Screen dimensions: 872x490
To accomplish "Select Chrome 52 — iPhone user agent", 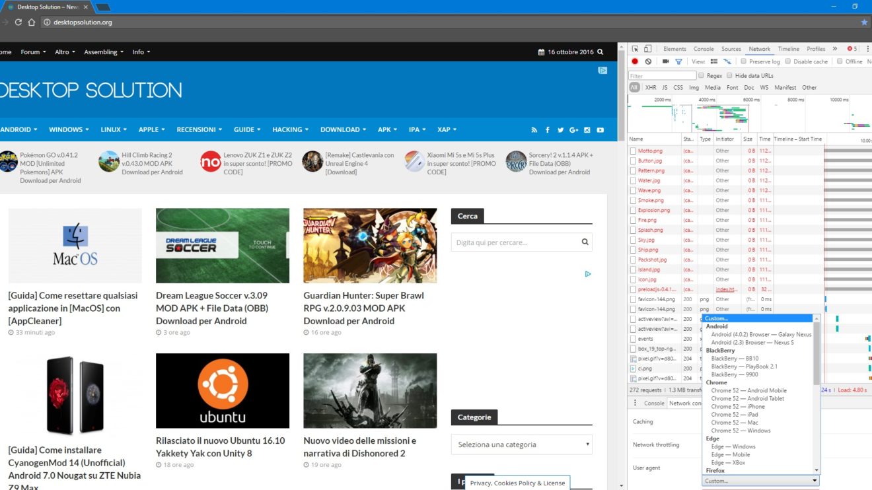I will 737,407.
